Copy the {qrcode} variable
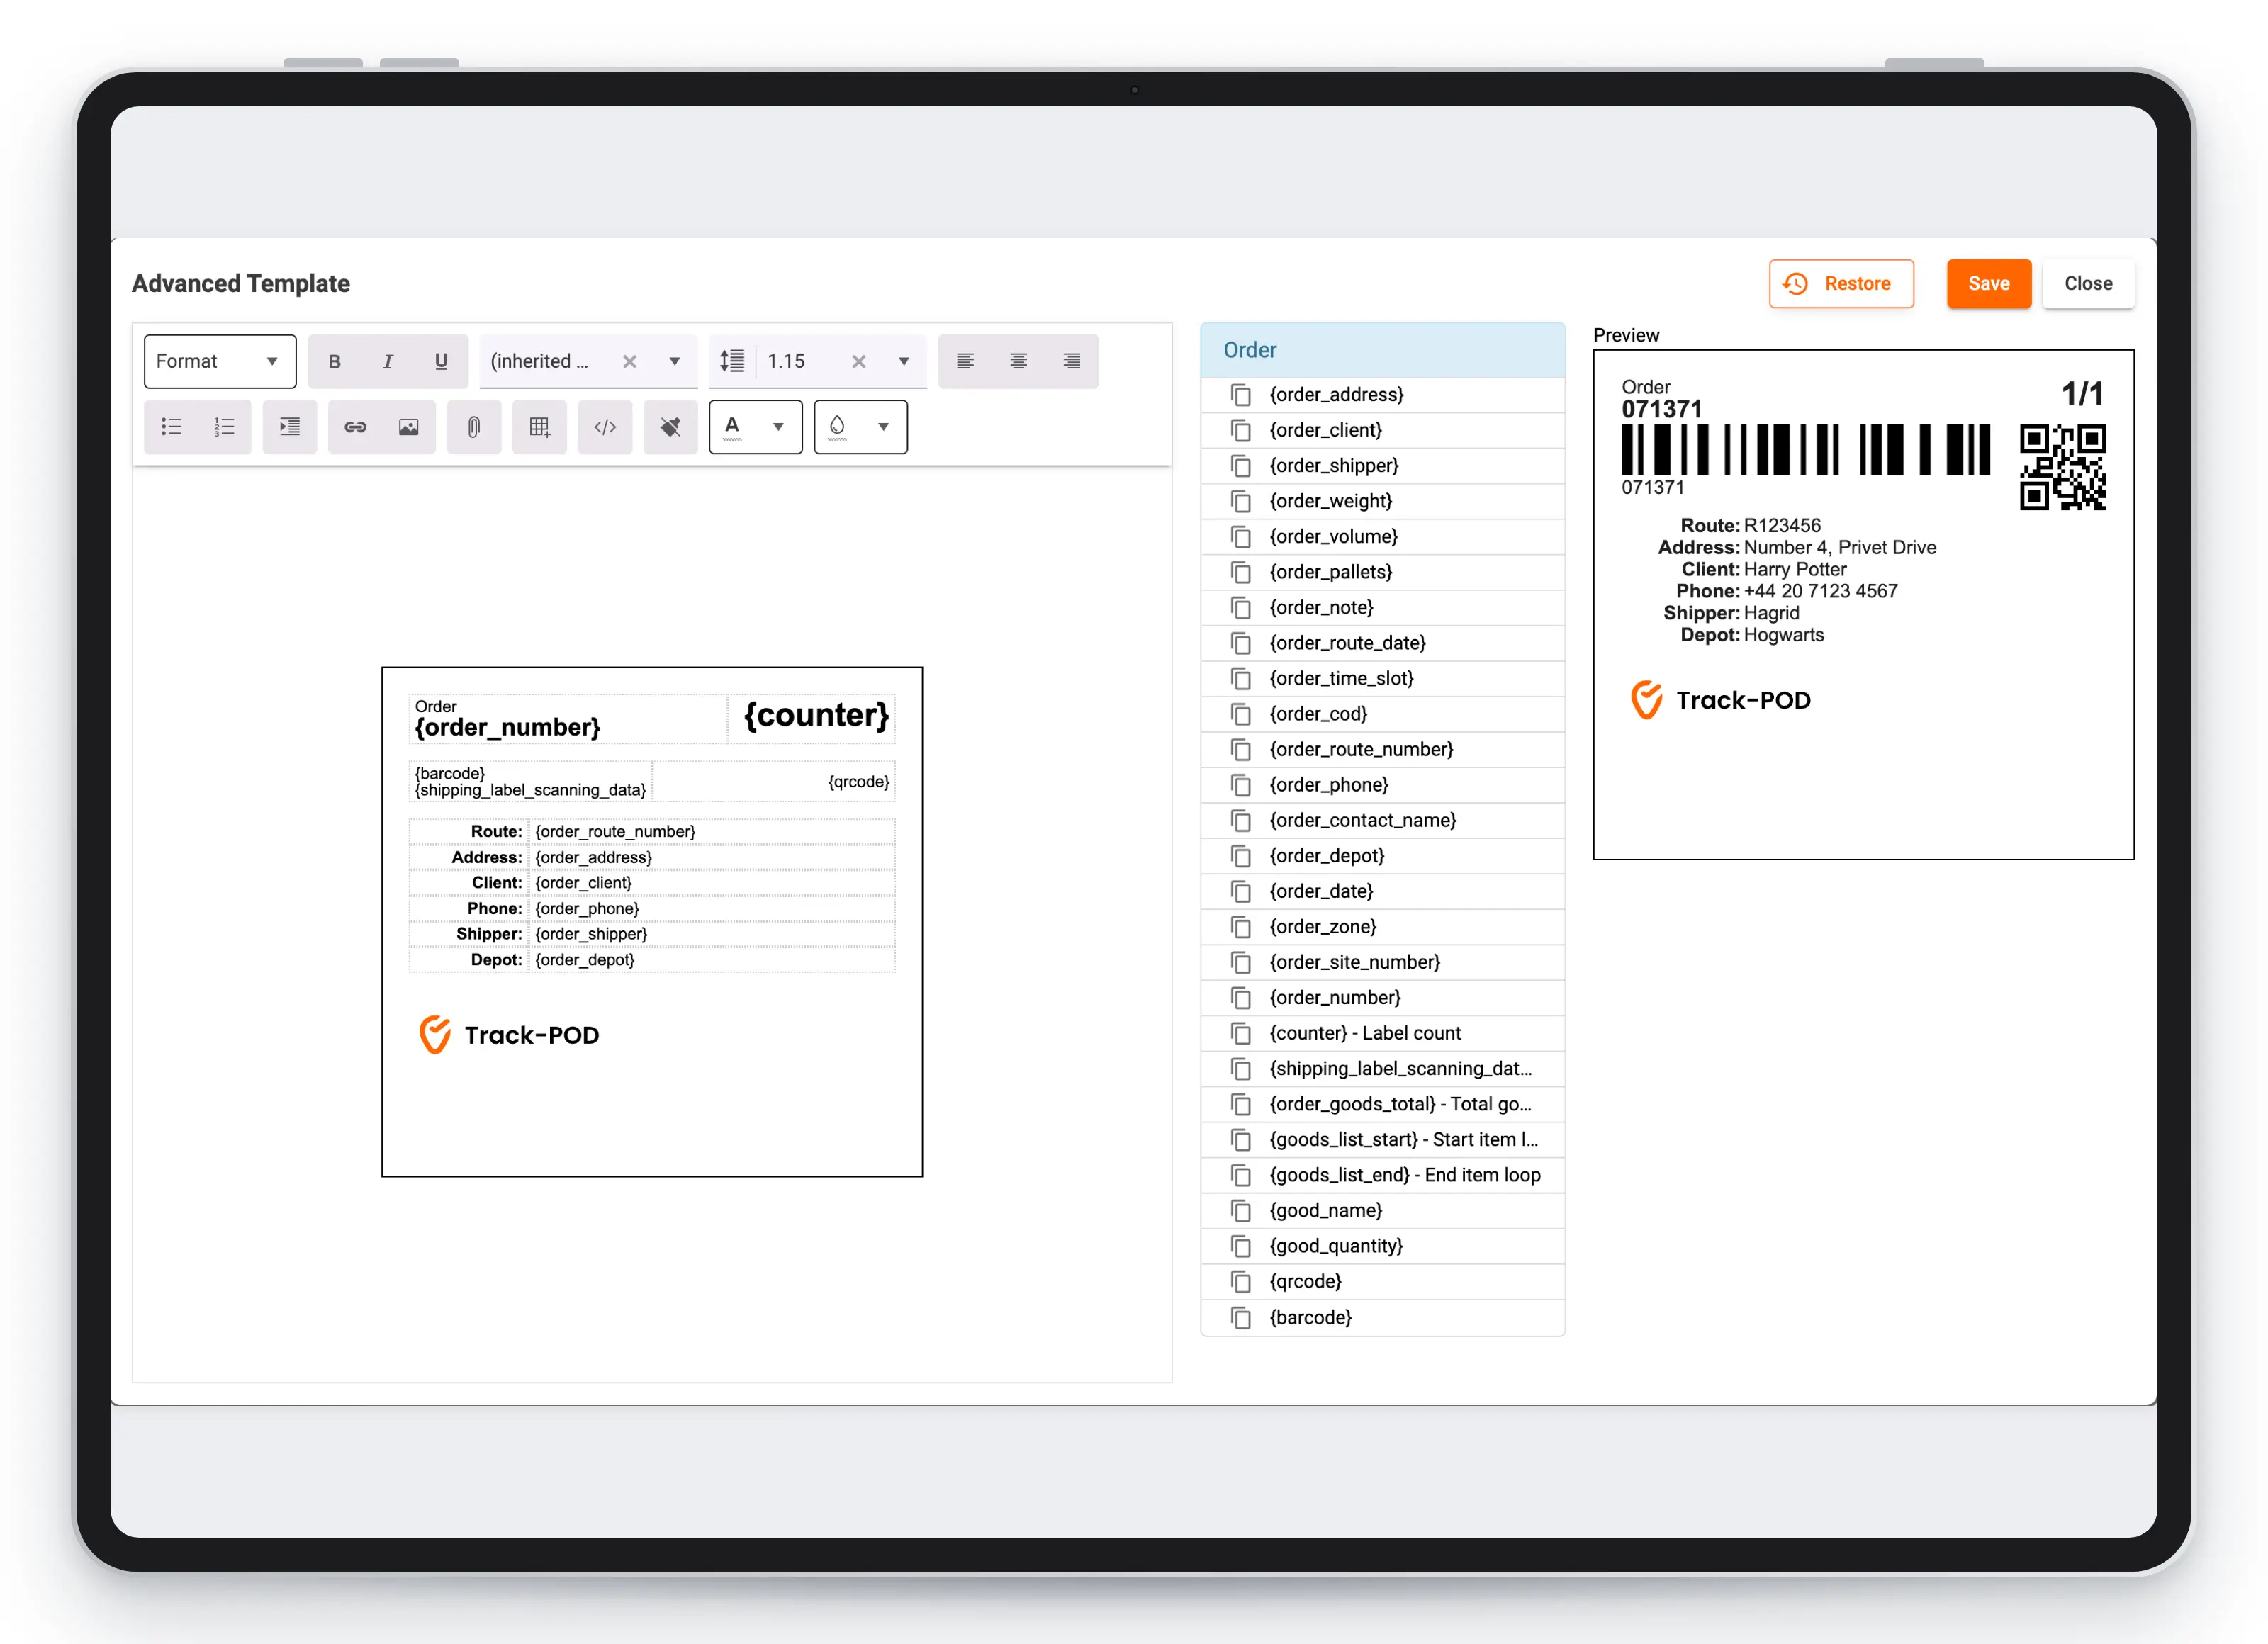Image resolution: width=2268 pixels, height=1644 pixels. 1241,1282
